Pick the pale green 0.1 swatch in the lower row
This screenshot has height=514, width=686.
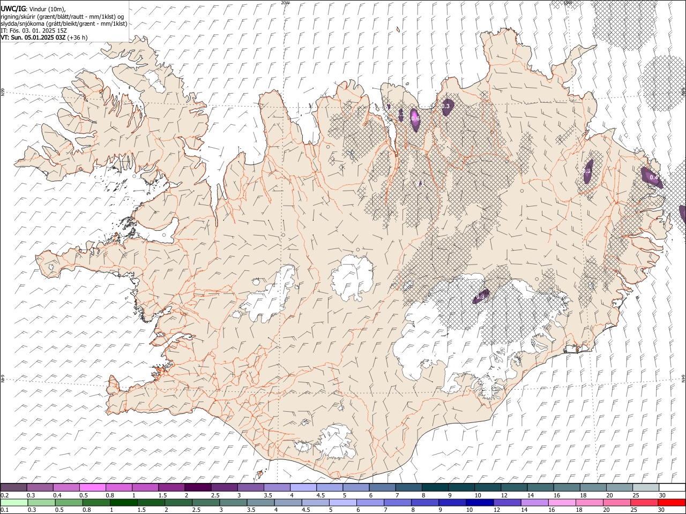pos(14,502)
